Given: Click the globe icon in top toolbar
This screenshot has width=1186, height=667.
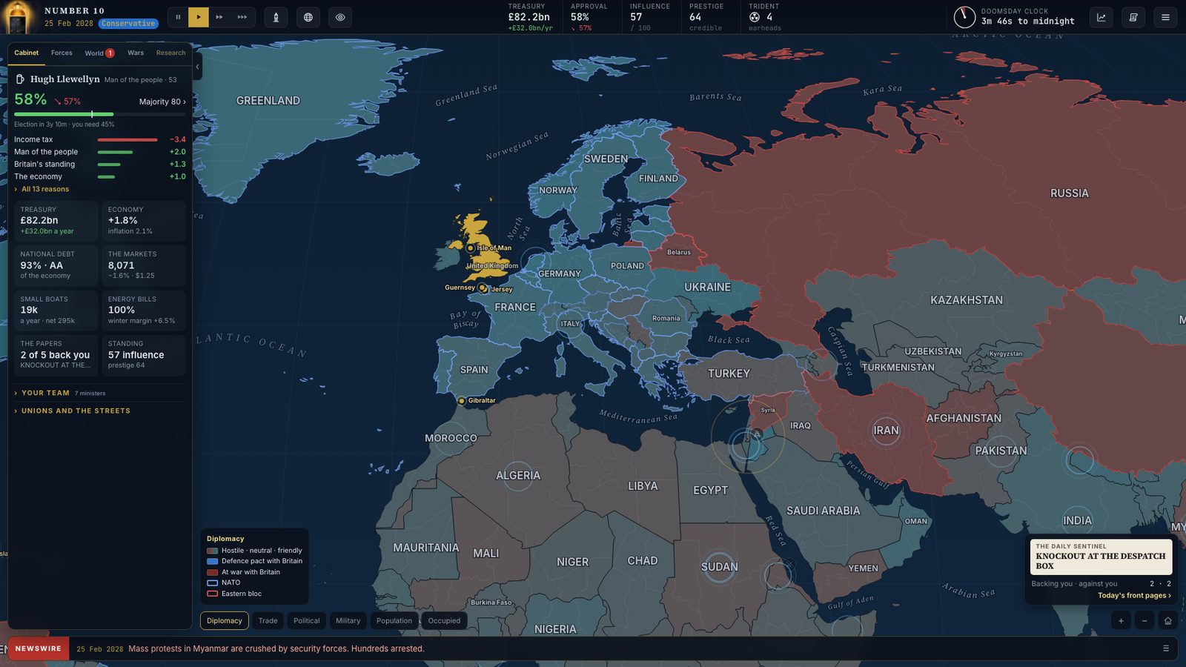Looking at the screenshot, I should pyautogui.click(x=308, y=17).
